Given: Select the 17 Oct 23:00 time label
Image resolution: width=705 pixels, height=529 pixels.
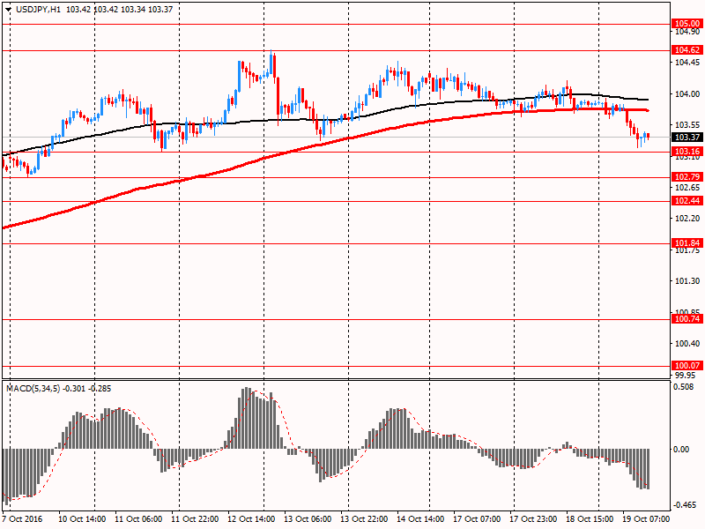Looking at the screenshot, I should 533,518.
